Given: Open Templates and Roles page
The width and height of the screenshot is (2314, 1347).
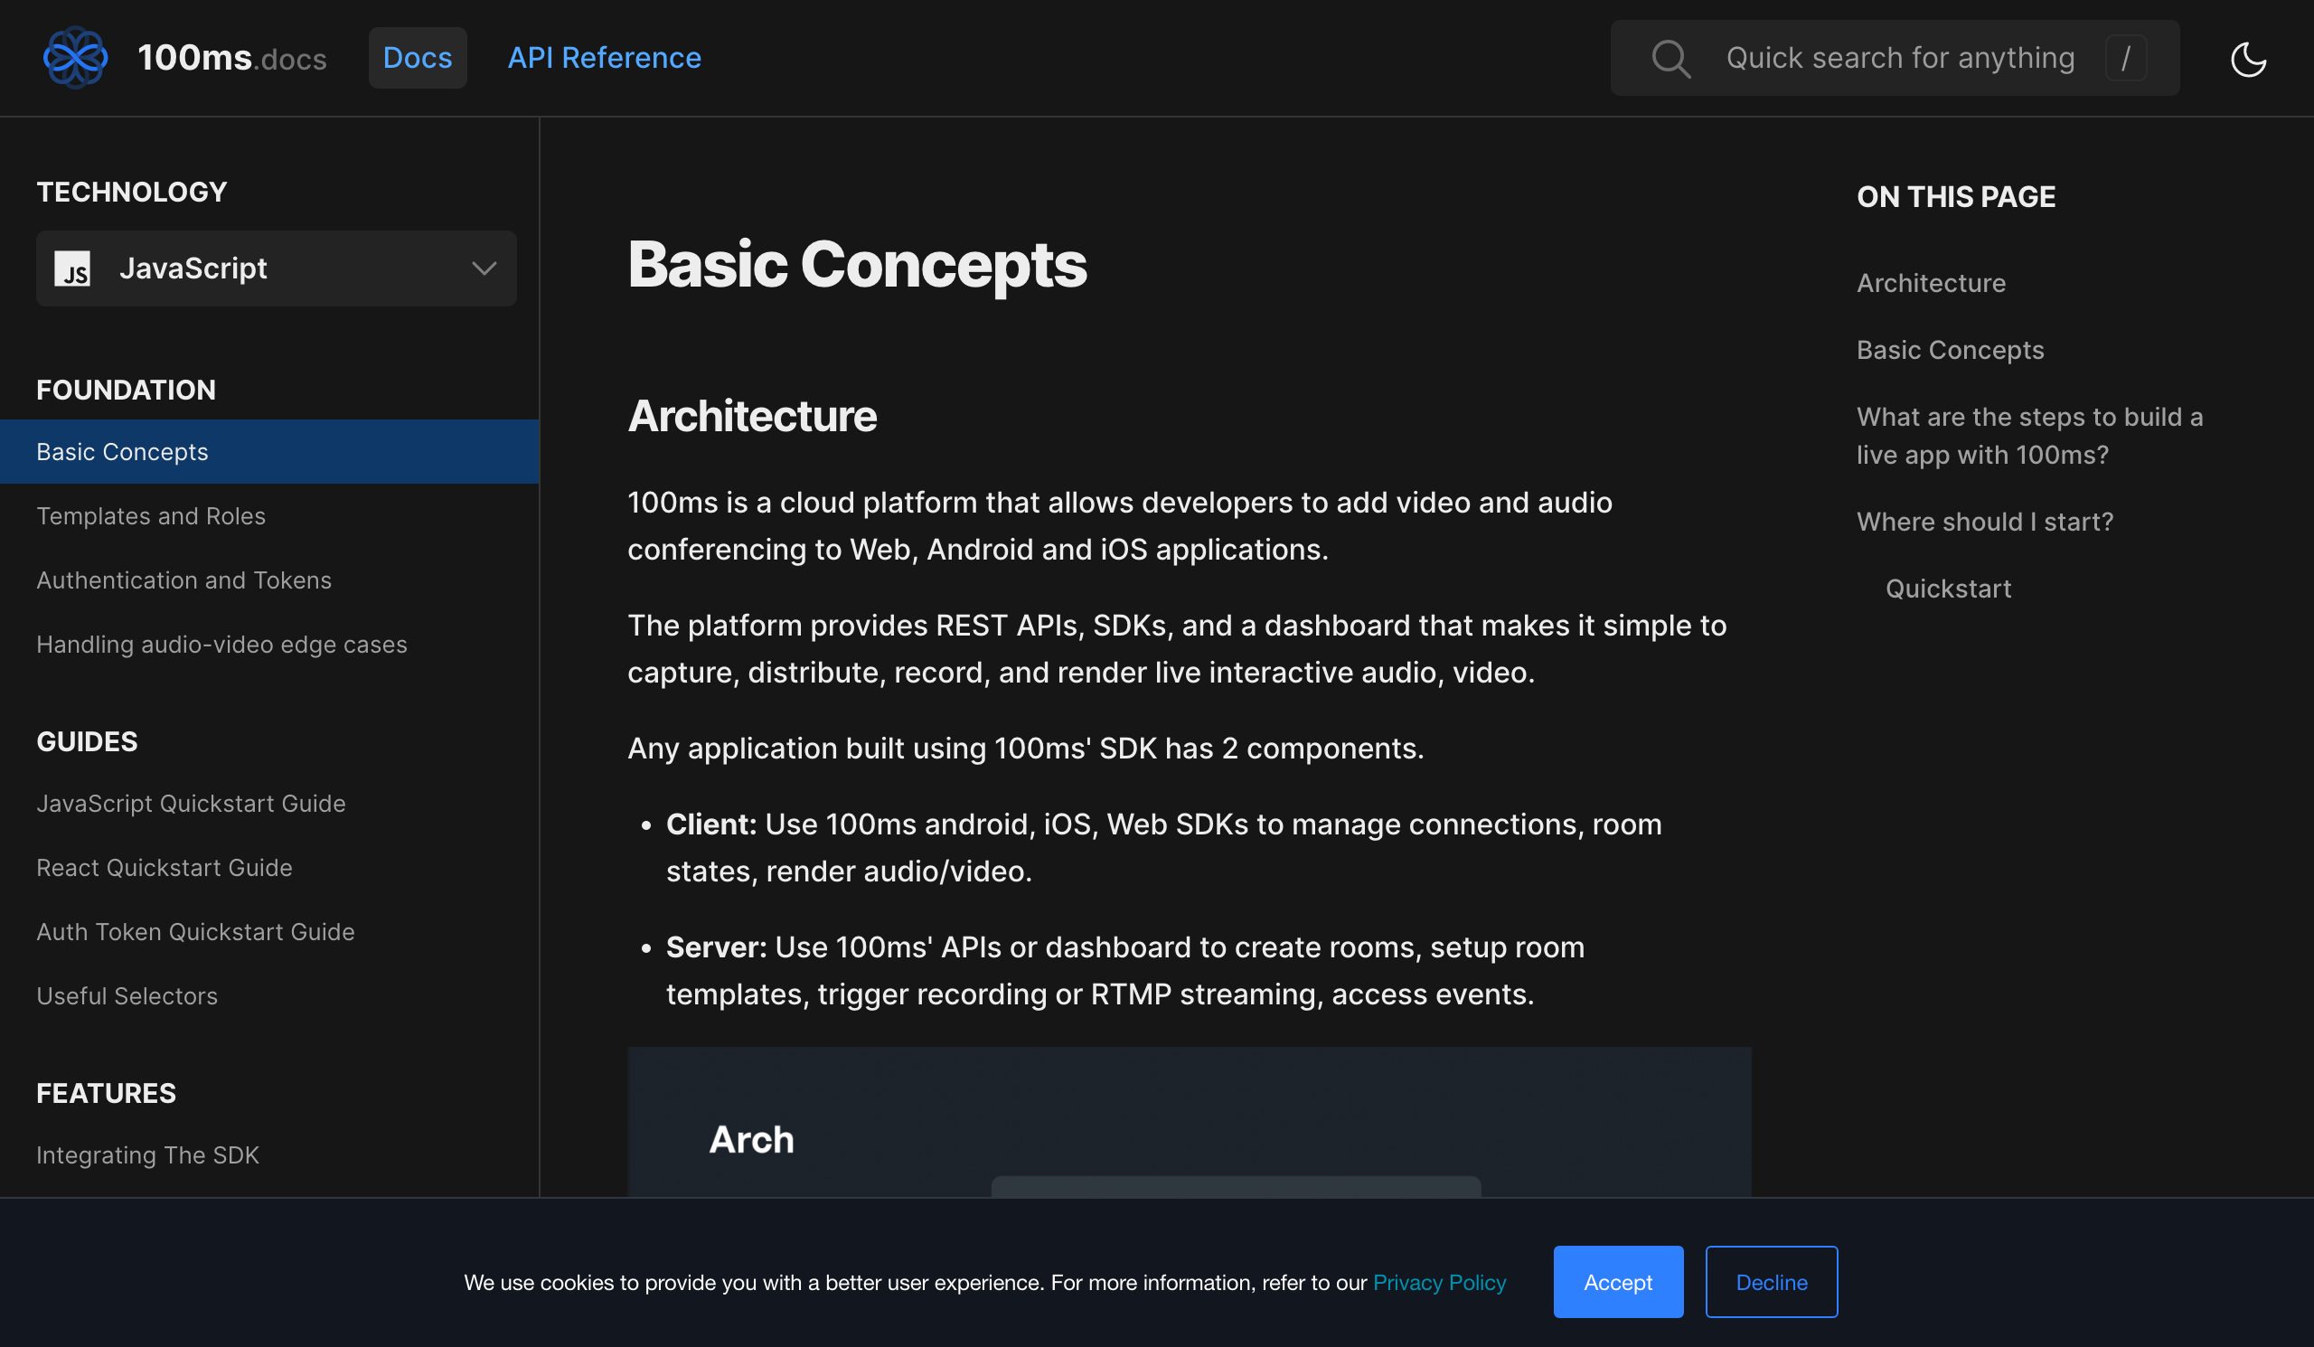Looking at the screenshot, I should 151,516.
